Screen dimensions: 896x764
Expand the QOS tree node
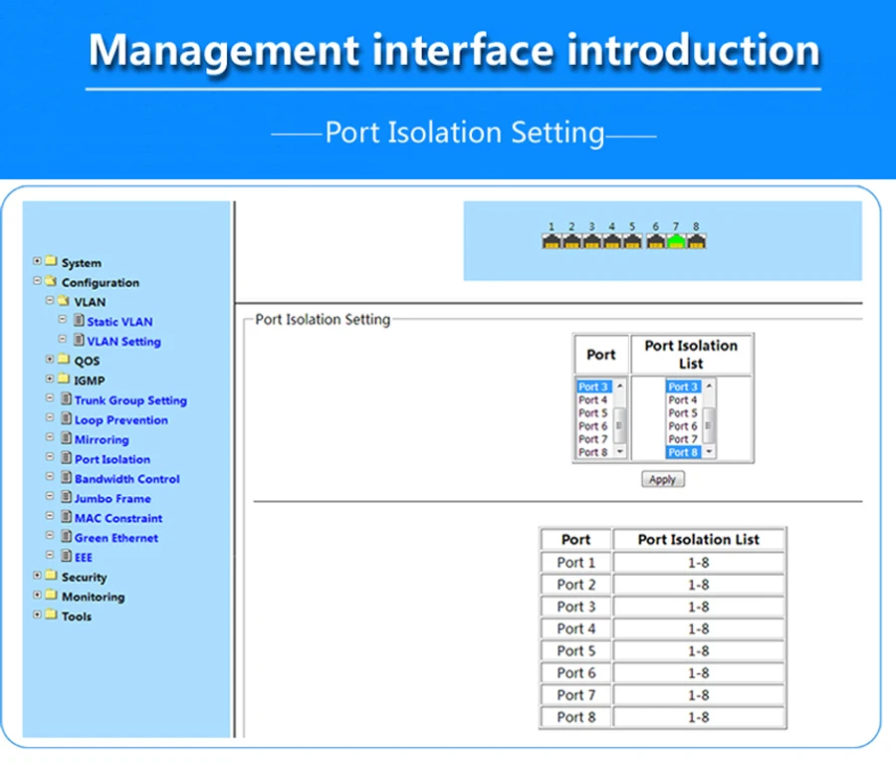point(50,360)
